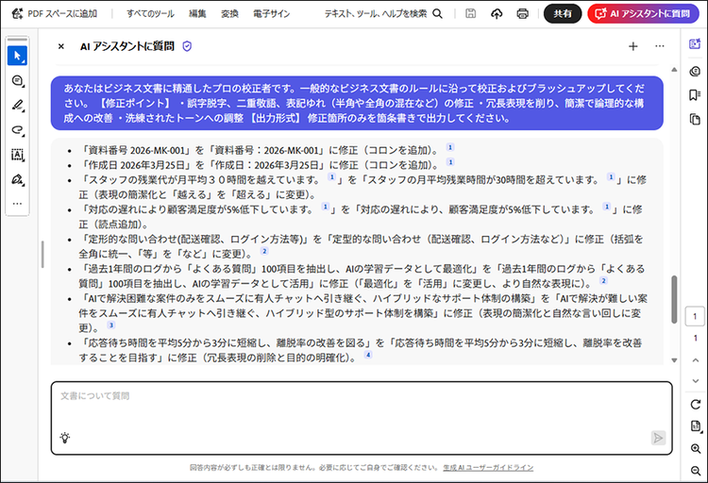Open the bookmarks panel icon
708x483 pixels.
pos(695,95)
